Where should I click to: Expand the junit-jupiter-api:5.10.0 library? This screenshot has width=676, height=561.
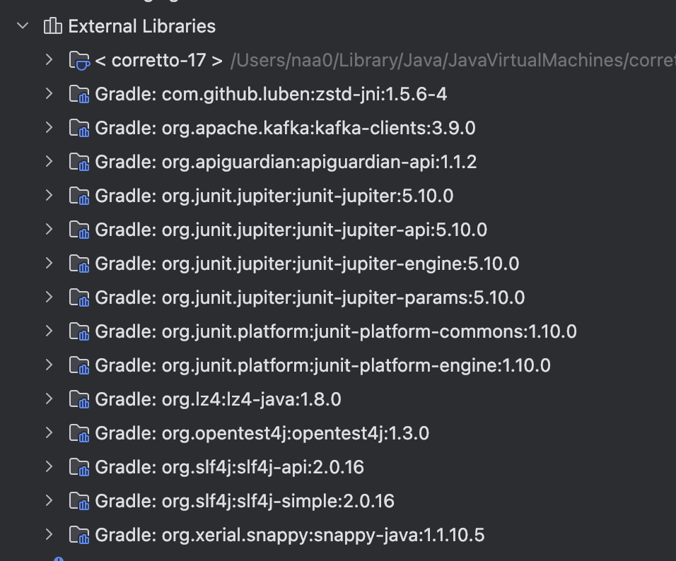pyautogui.click(x=49, y=229)
